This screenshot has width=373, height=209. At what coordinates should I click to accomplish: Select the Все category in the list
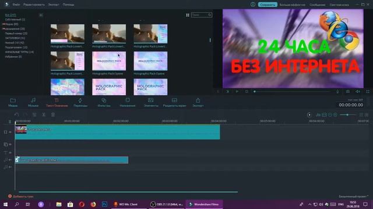pos(10,15)
